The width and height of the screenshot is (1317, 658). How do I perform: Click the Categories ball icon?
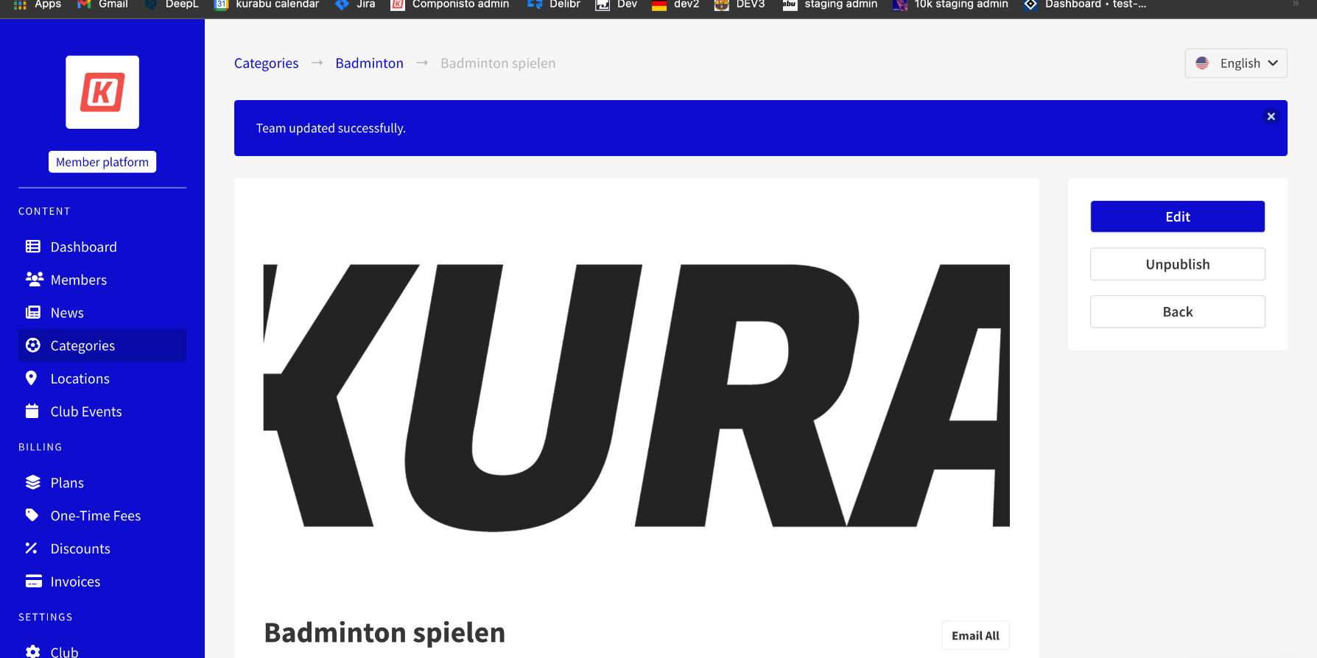click(x=33, y=345)
